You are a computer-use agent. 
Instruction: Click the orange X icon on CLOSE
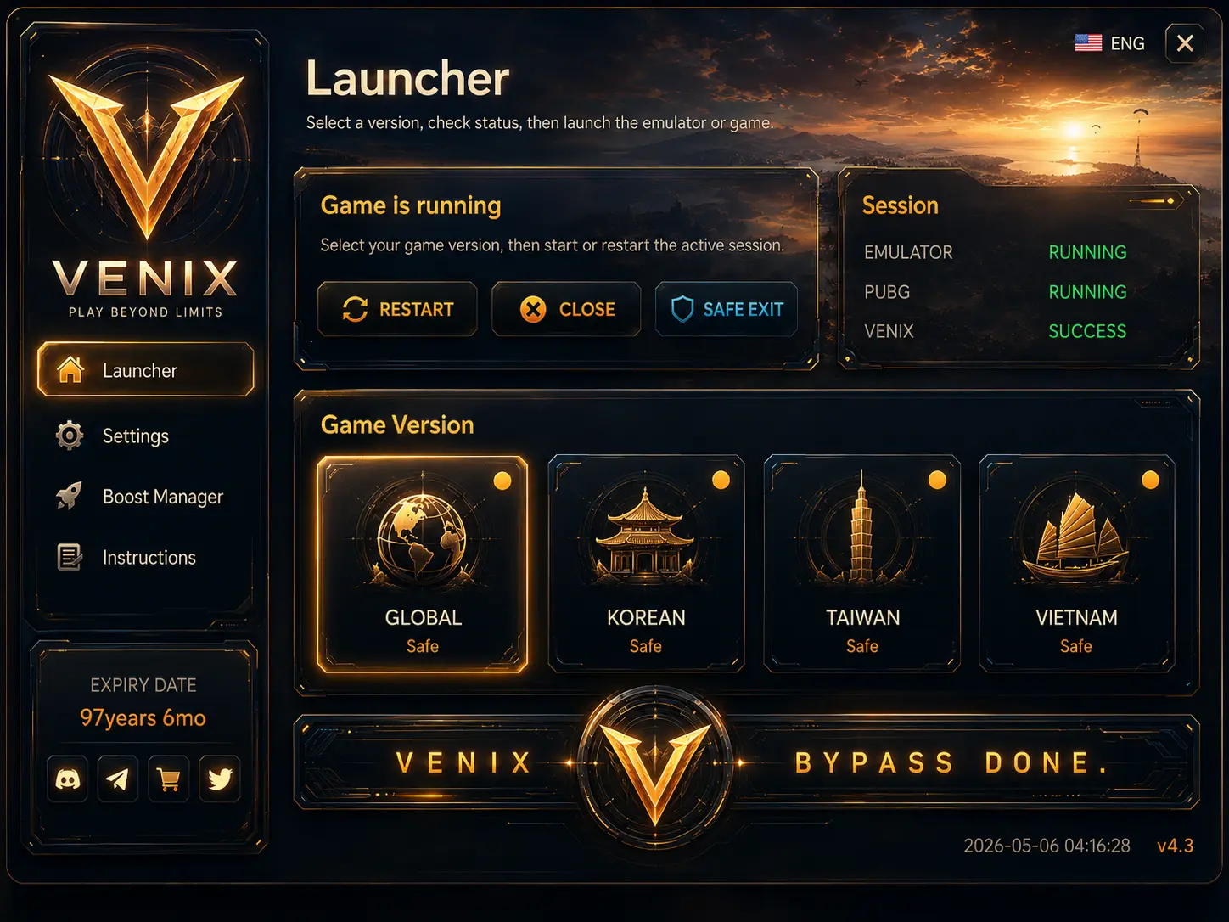533,309
